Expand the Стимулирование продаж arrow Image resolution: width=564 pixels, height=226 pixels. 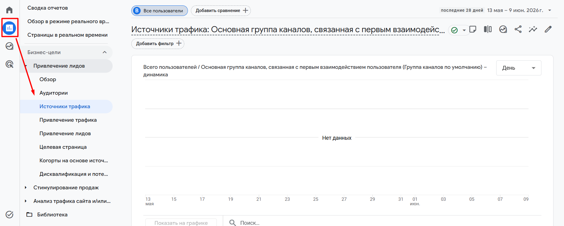[26, 188]
